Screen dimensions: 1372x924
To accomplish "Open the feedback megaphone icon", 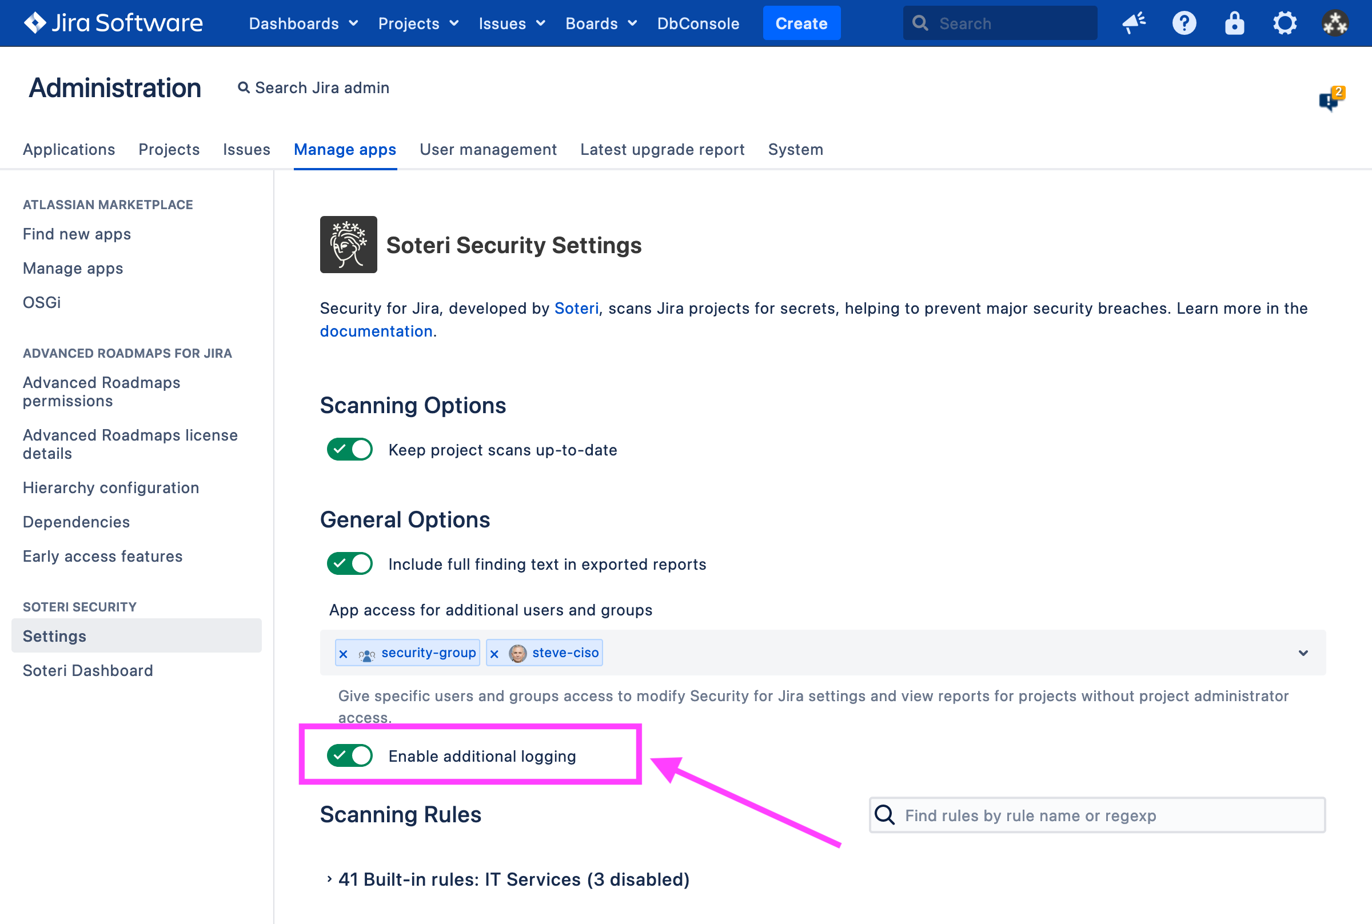I will (1133, 23).
